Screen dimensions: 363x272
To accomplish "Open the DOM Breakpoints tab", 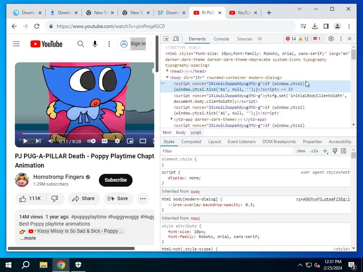I will coord(279,142).
